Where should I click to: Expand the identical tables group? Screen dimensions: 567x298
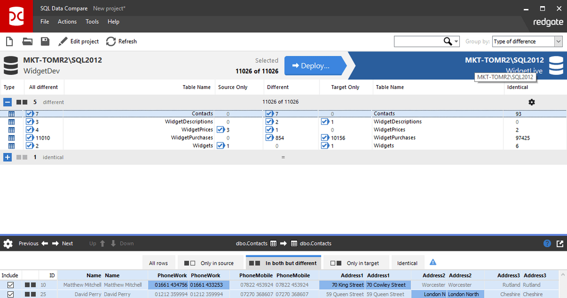(x=7, y=157)
